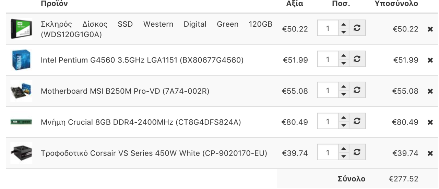Click refresh icon on MSI B250M row

[x=357, y=90]
